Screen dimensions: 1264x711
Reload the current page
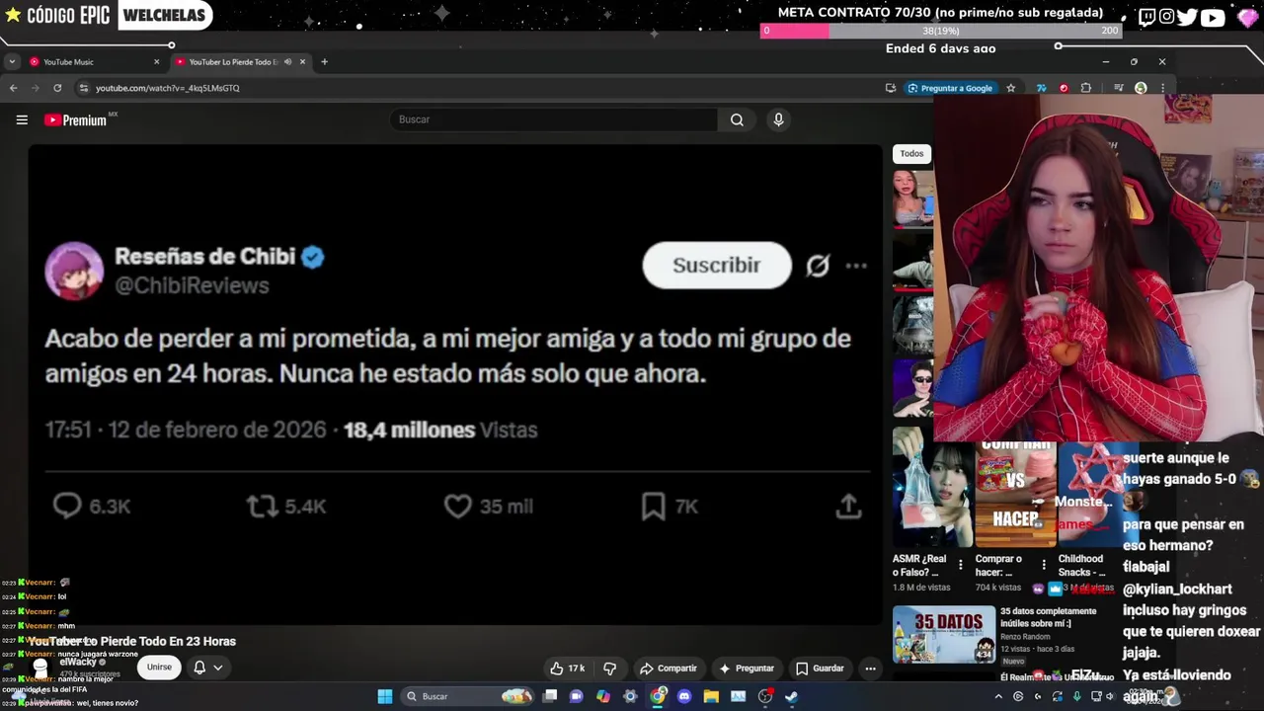click(x=57, y=88)
